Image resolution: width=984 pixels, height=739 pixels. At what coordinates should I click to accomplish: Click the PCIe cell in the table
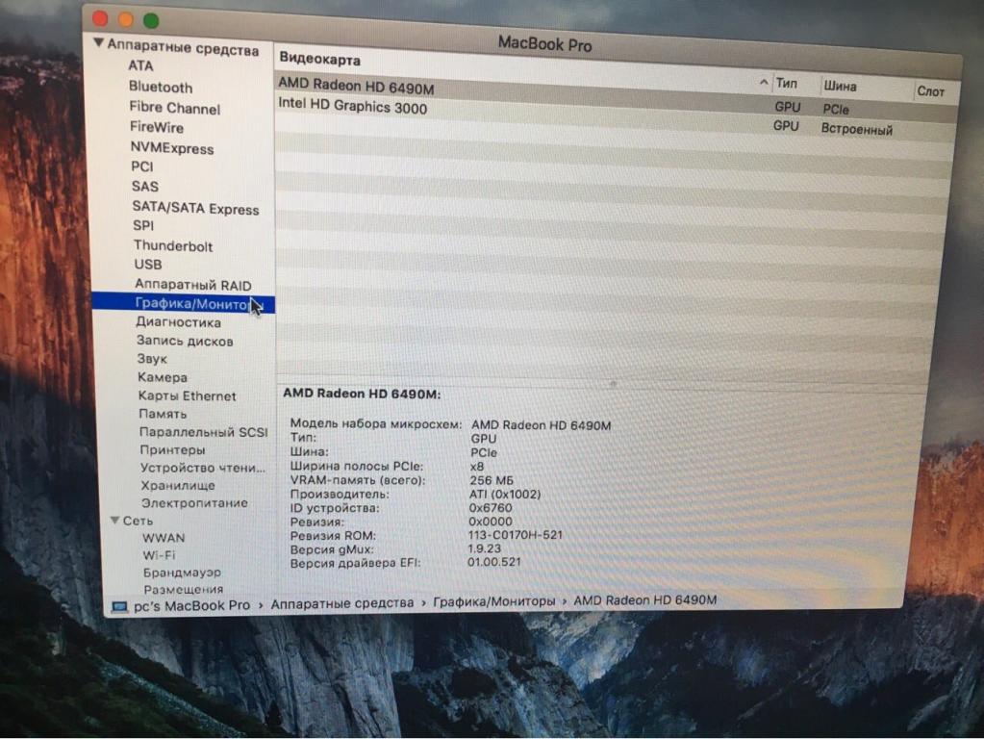[836, 110]
